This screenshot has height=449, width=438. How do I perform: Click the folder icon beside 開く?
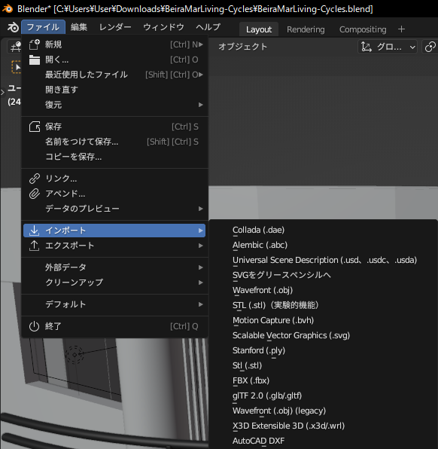35,60
